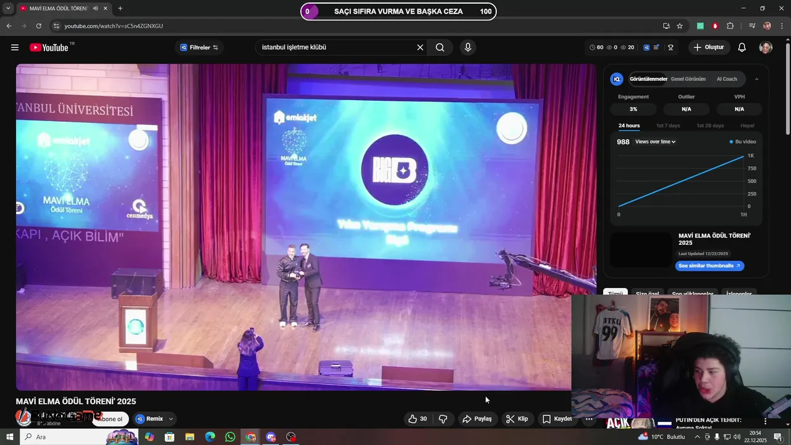Collapse the IQ stats panel
Image resolution: width=791 pixels, height=445 pixels.
pyautogui.click(x=756, y=79)
